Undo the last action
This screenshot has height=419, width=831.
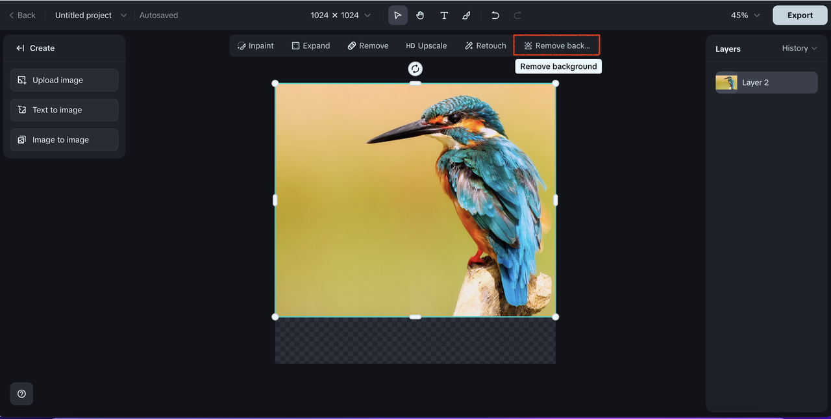[495, 15]
